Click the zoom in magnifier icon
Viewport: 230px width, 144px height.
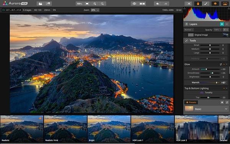pos(95,4)
